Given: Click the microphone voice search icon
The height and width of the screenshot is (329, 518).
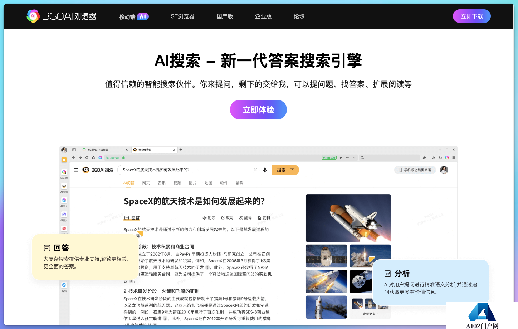Looking at the screenshot, I should [x=265, y=170].
